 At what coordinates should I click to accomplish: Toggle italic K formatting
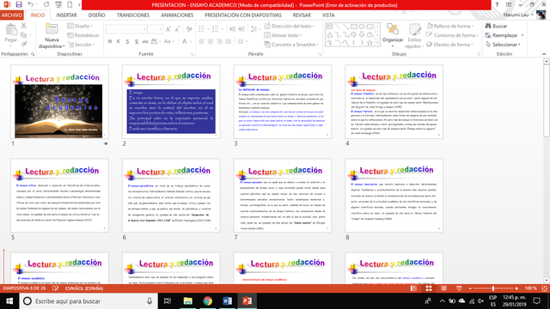[119, 41]
